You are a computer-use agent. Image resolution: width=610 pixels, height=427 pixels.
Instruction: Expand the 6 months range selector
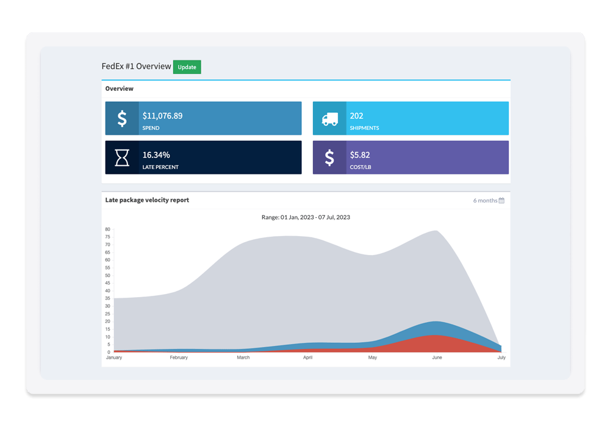pos(485,200)
